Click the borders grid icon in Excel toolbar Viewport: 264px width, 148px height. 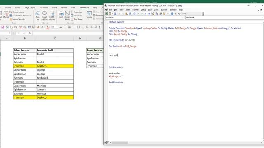(x=69, y=27)
